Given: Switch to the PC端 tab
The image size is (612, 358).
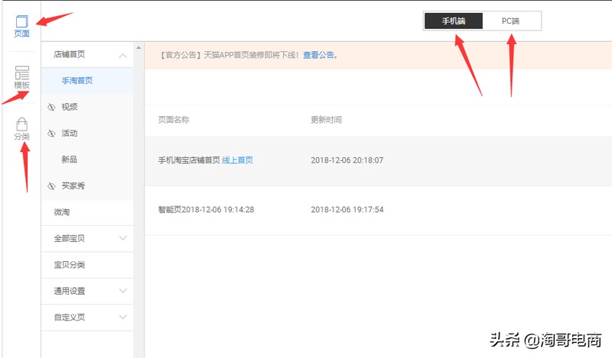Looking at the screenshot, I should [511, 21].
